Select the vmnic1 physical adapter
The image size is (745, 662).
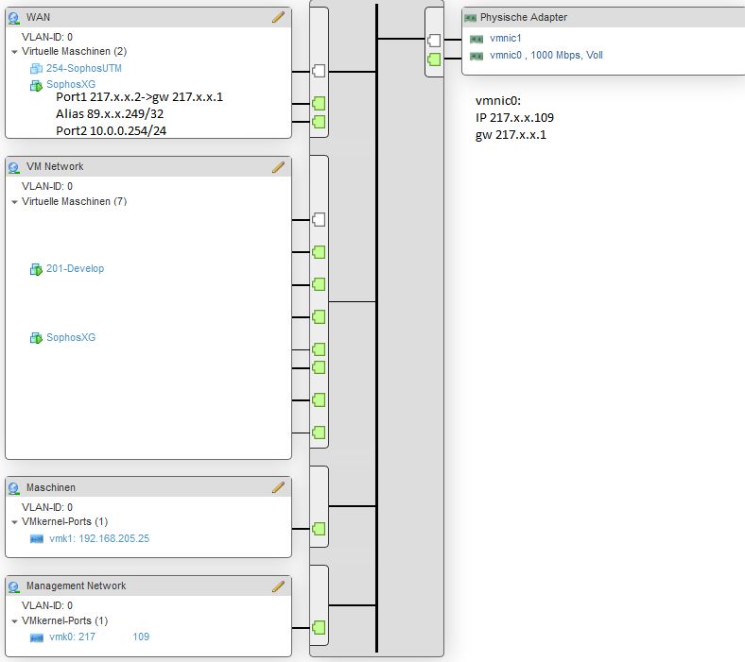[506, 39]
